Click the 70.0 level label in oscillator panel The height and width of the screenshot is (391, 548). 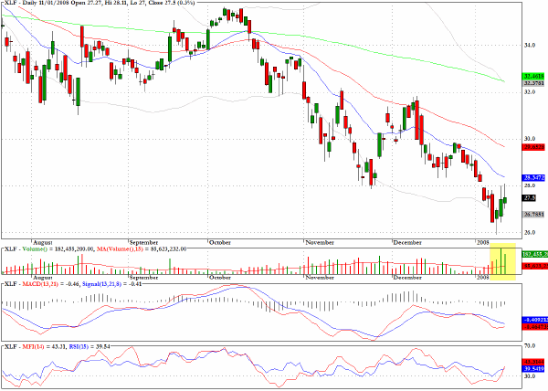coord(529,346)
